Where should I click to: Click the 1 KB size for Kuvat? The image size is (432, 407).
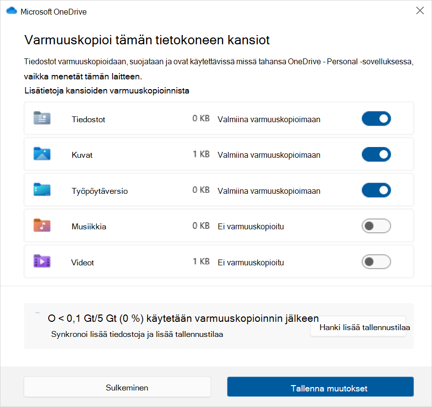(x=201, y=154)
